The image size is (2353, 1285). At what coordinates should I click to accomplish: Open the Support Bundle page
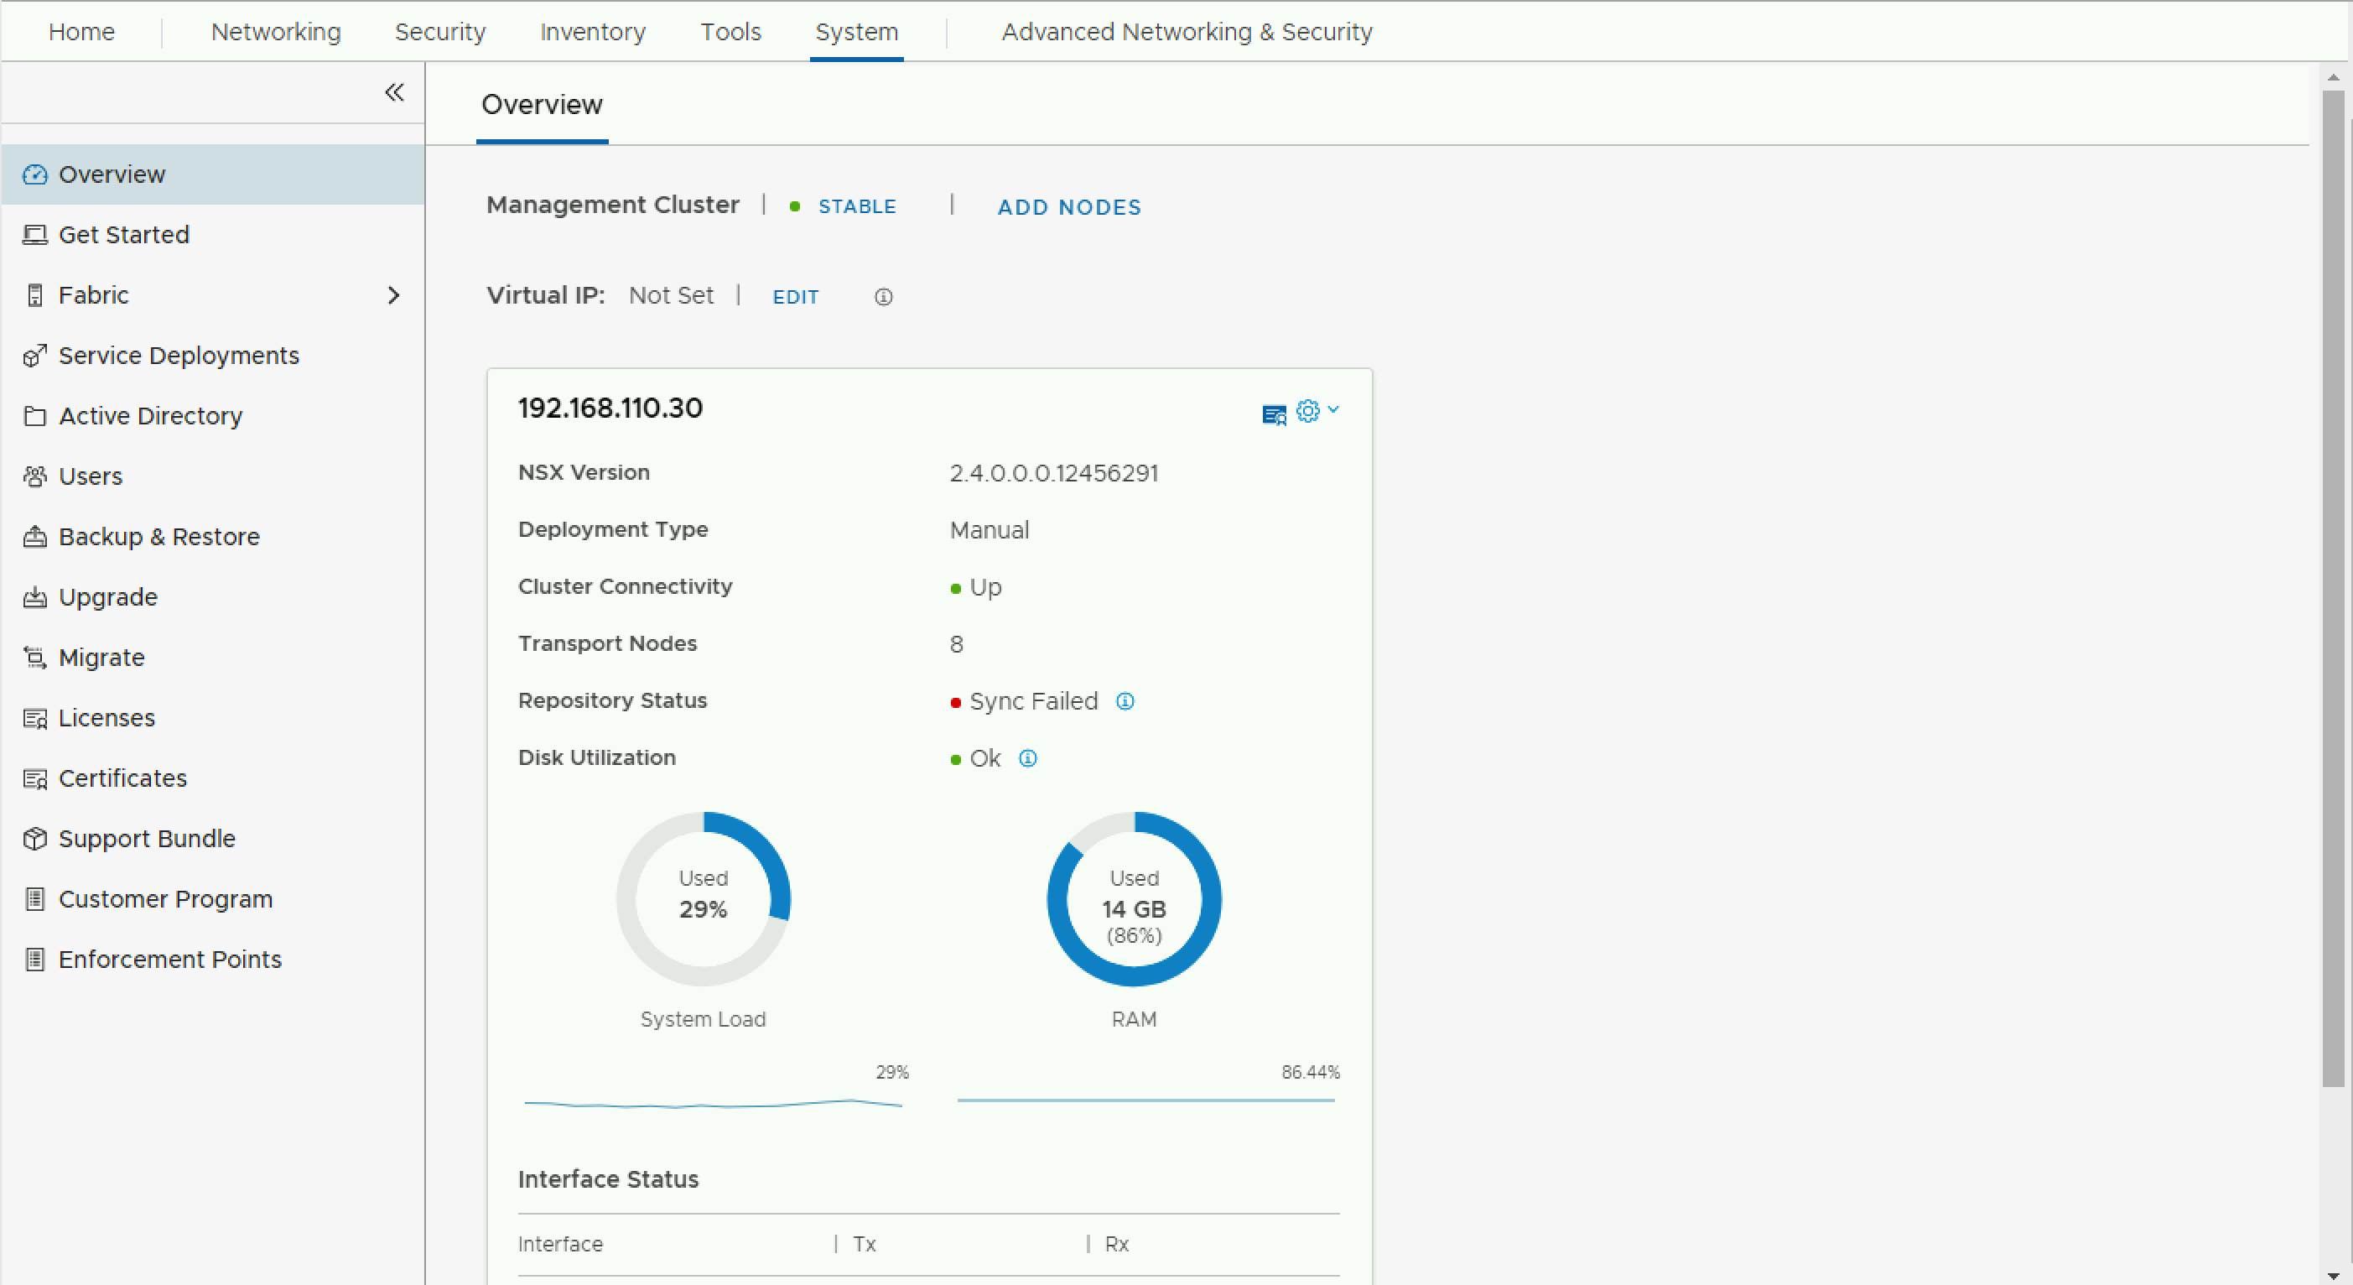(146, 838)
